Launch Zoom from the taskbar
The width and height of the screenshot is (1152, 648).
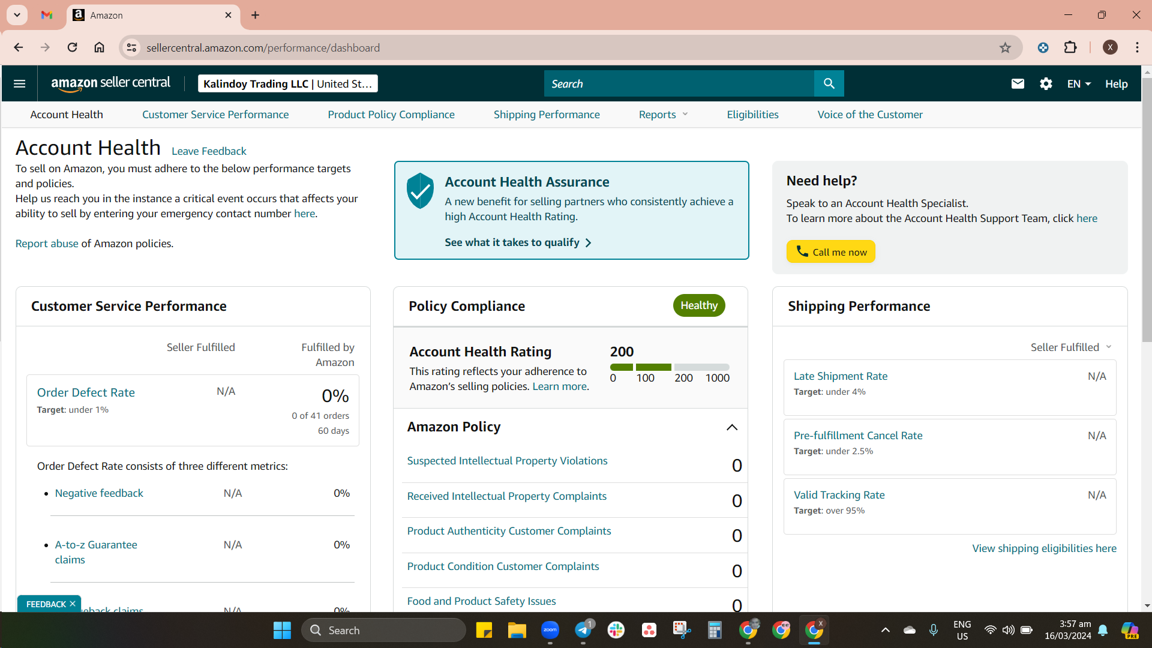[550, 630]
